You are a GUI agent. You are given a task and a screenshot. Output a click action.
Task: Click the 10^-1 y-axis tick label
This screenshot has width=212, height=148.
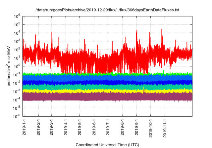click(17, 75)
